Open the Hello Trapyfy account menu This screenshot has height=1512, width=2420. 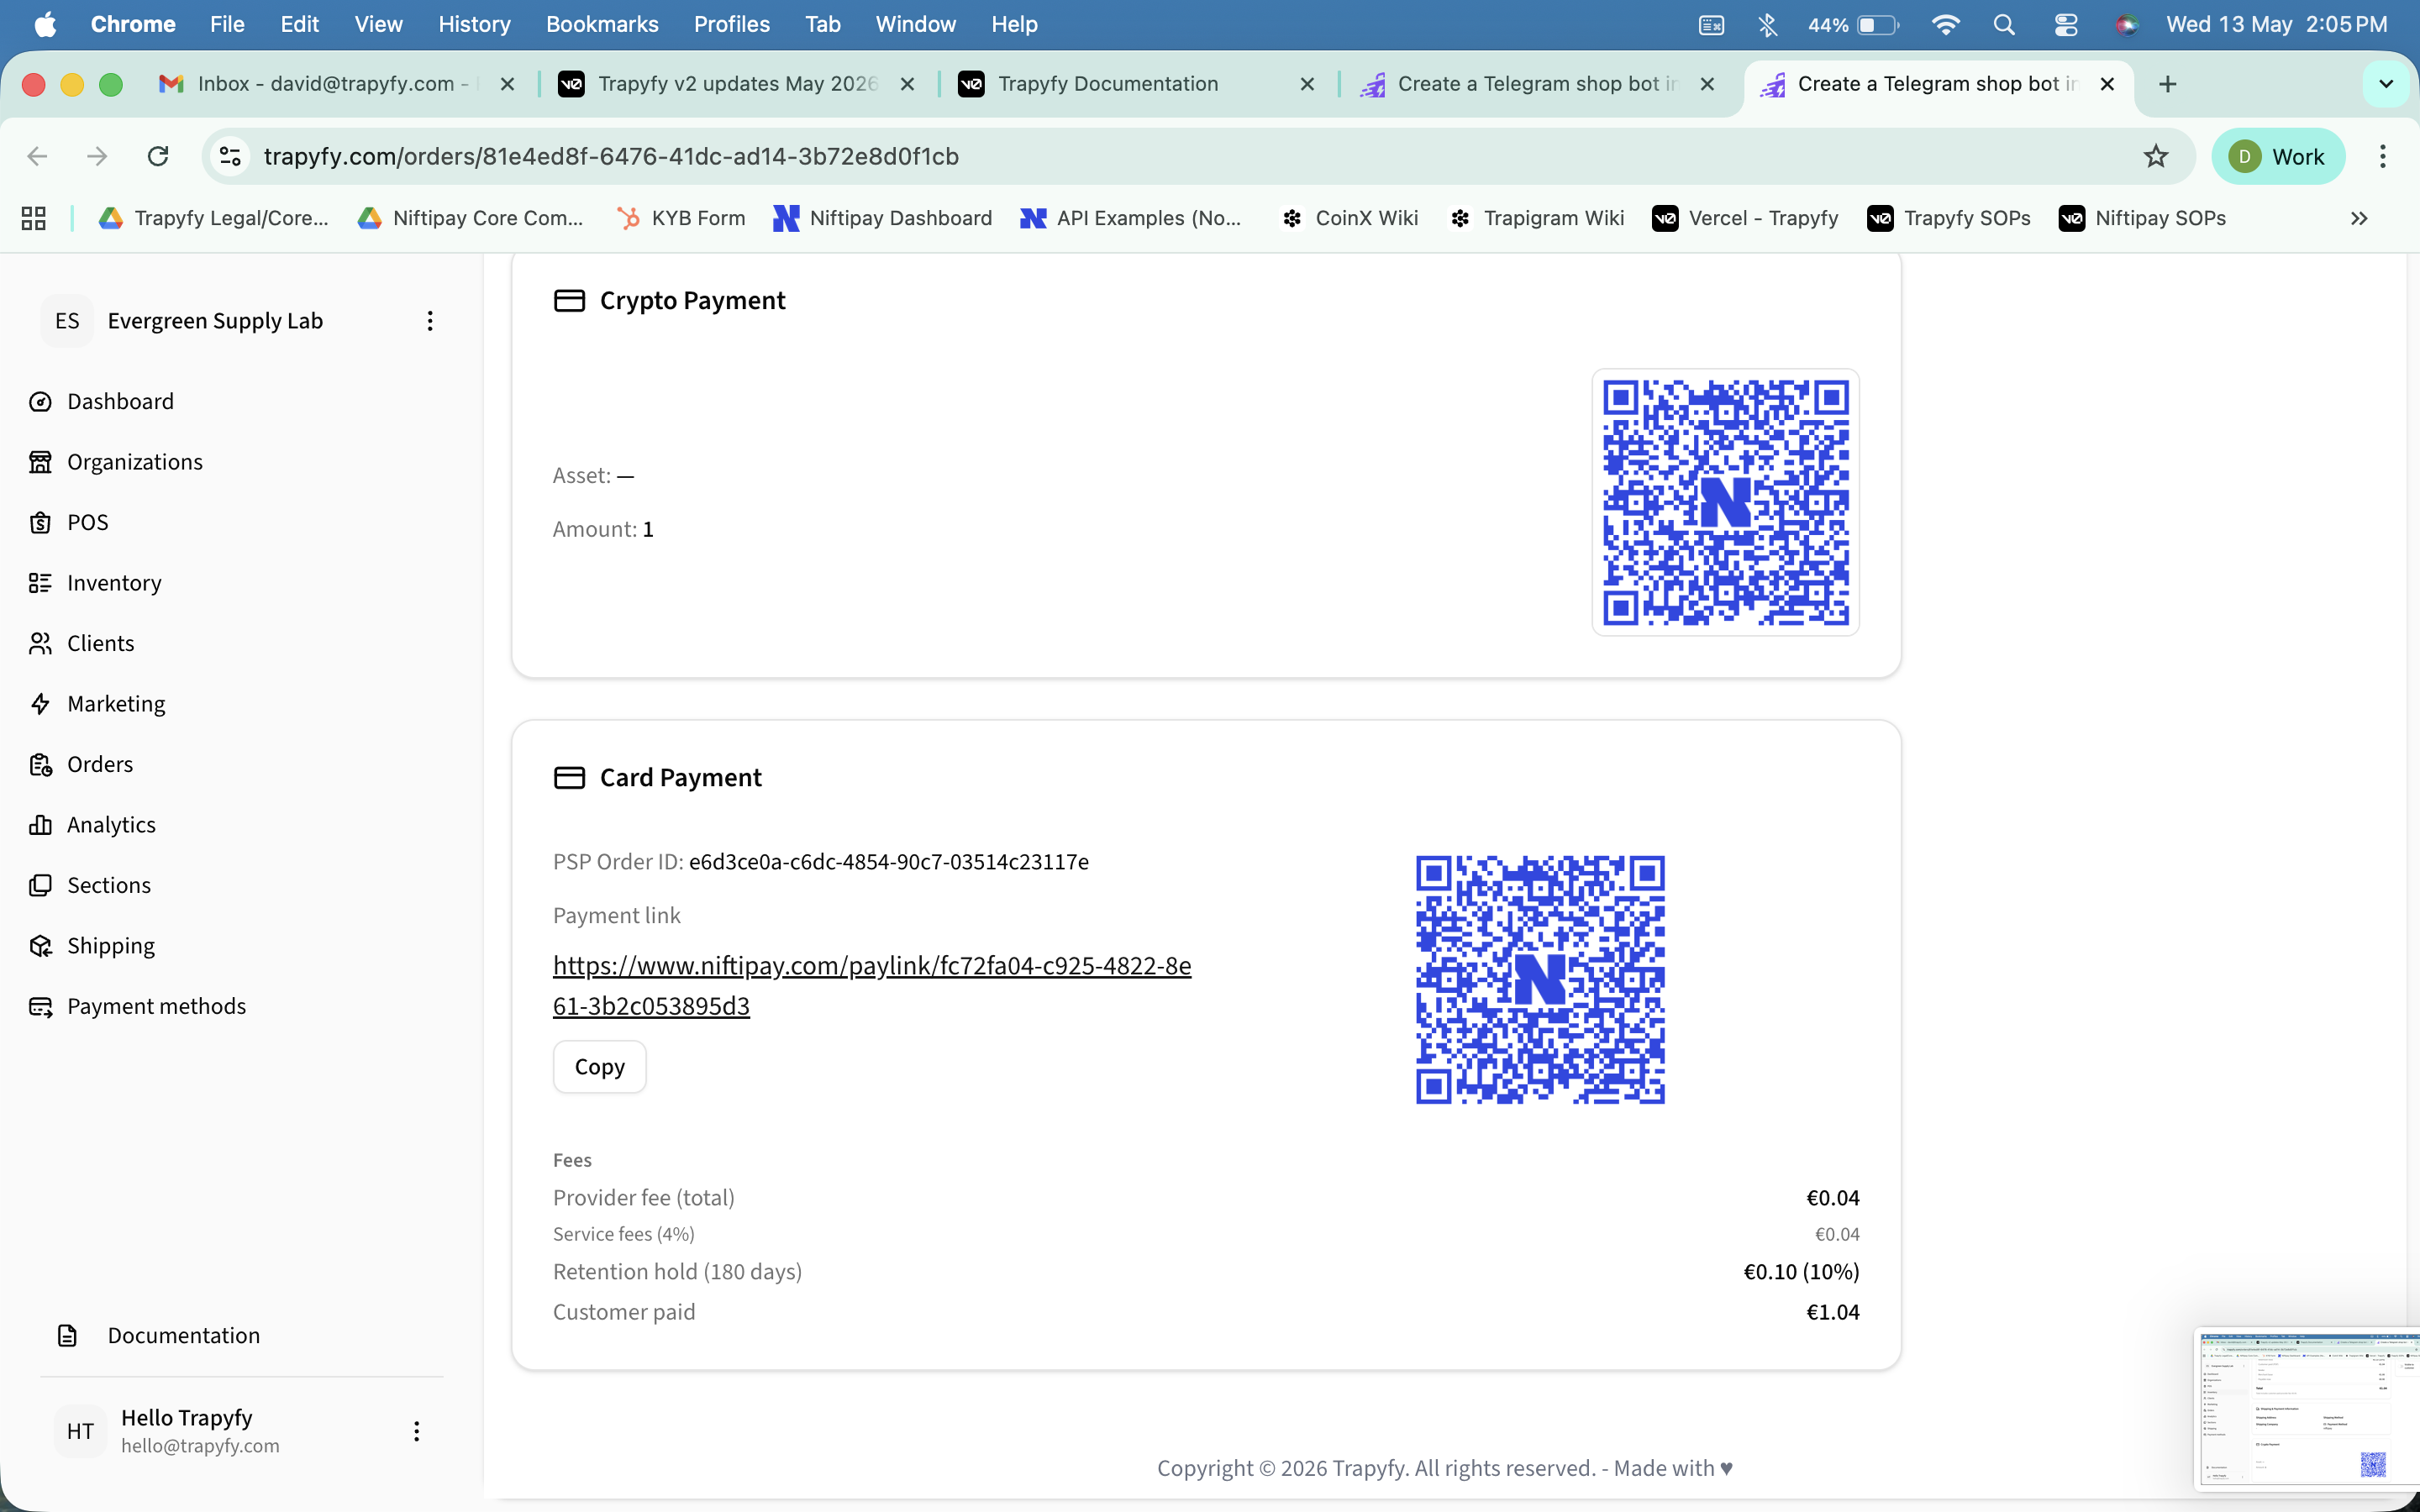coord(417,1431)
